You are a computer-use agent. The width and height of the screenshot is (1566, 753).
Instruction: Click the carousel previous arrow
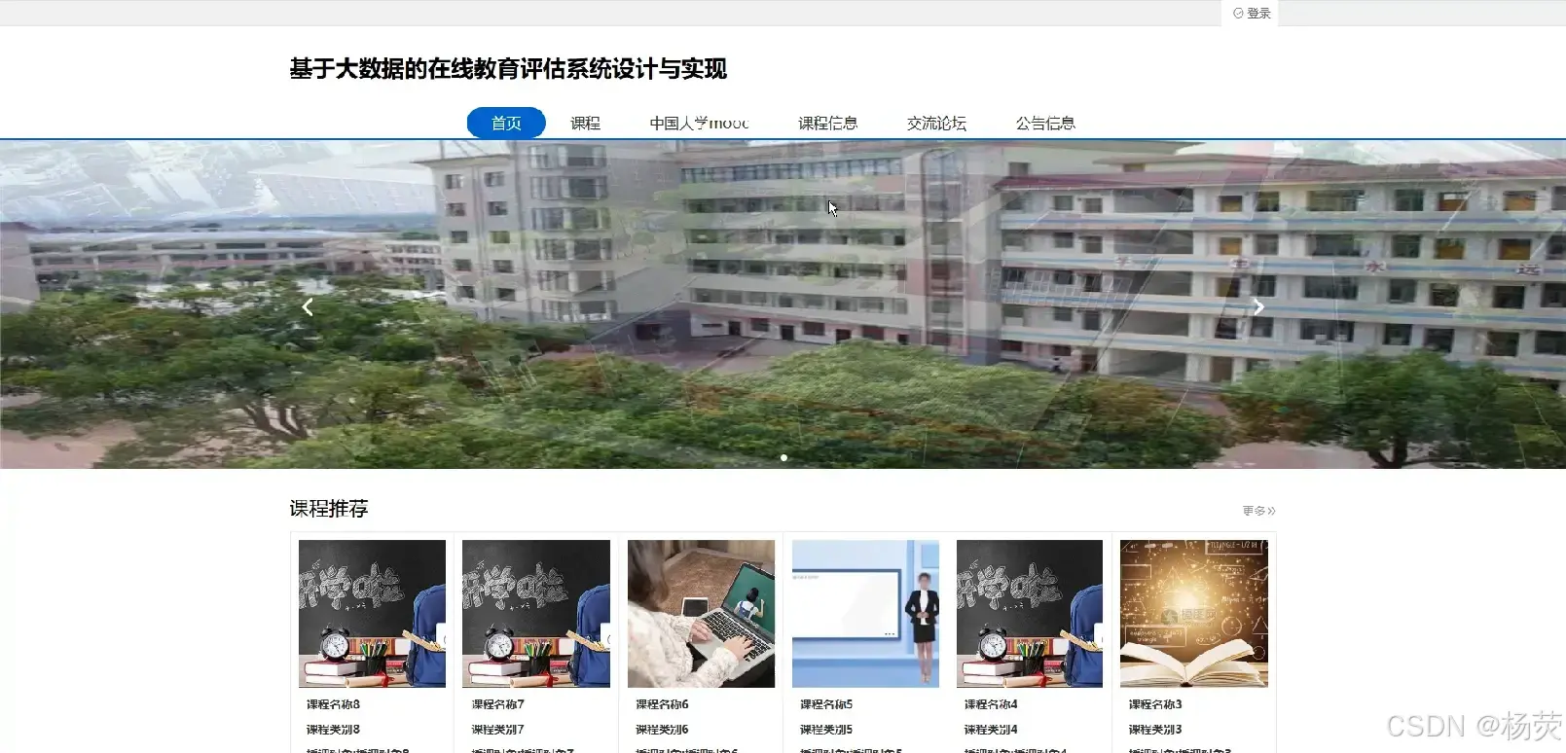click(x=308, y=307)
